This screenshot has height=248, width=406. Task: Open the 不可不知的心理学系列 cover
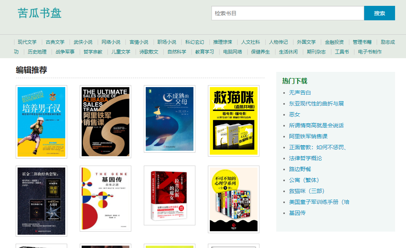(234, 199)
